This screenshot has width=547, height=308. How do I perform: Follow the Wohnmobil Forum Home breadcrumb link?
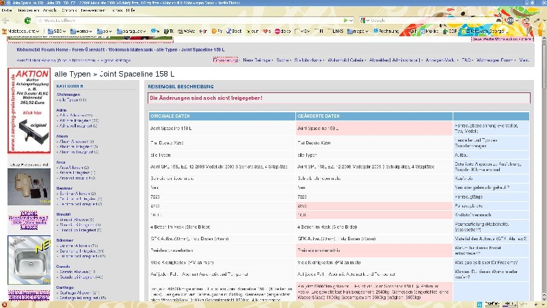[x=42, y=49]
